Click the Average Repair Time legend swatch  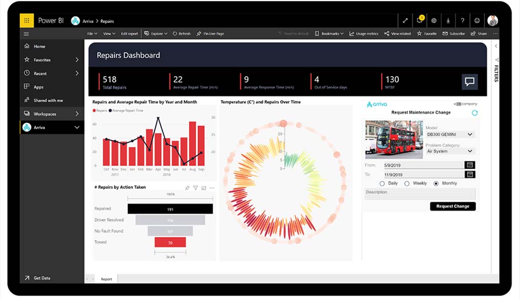point(110,111)
